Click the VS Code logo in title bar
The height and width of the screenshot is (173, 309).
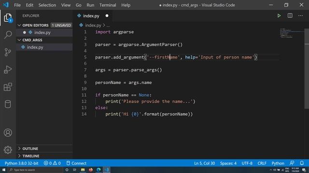(x=6, y=5)
